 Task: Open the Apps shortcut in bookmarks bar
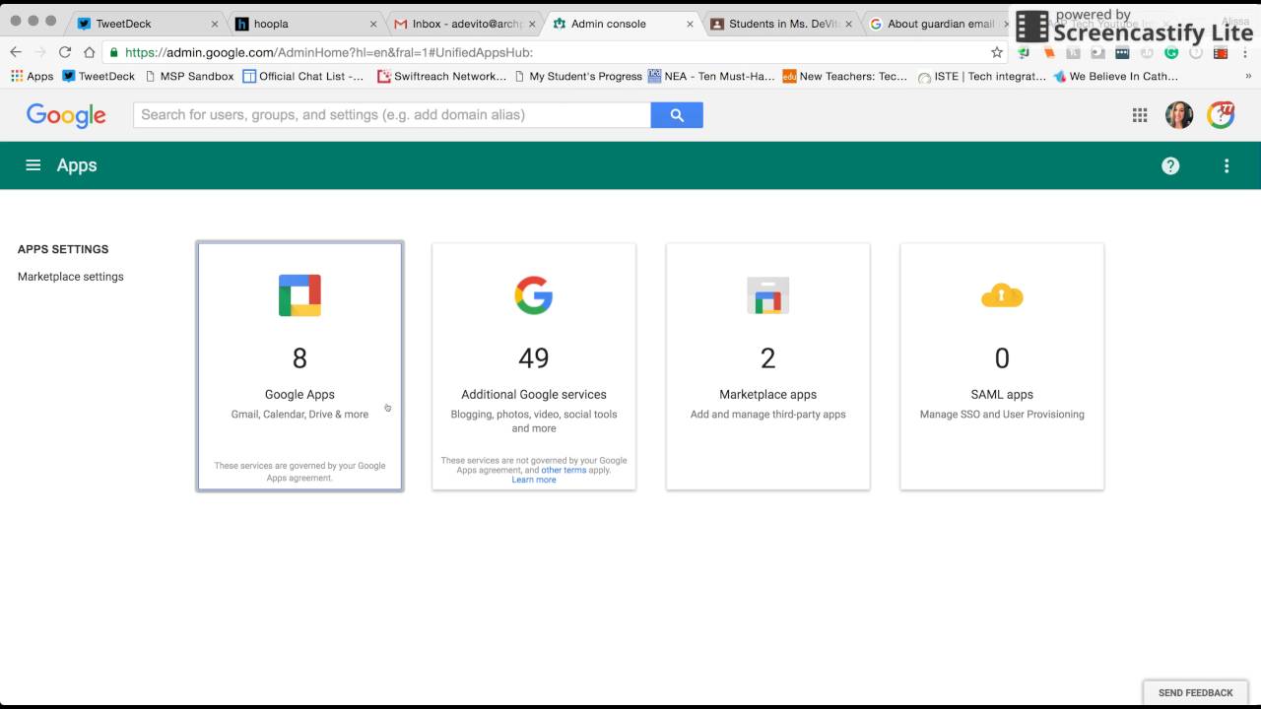(32, 76)
